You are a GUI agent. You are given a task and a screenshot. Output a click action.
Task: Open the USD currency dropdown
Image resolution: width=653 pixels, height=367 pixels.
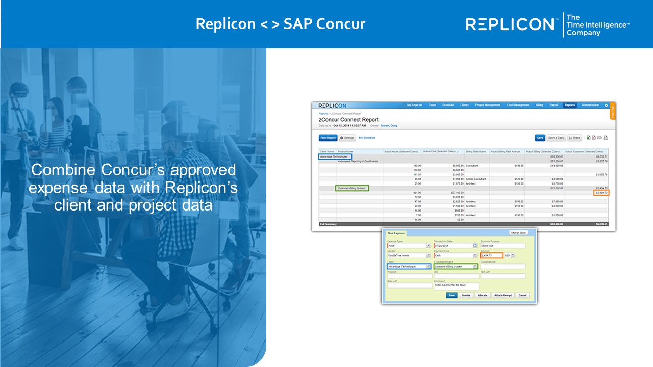(x=513, y=255)
